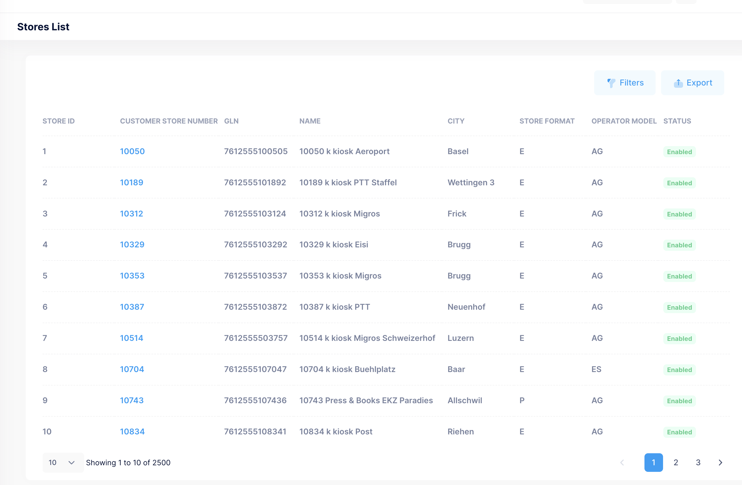Click city 'Basel' cell

pyautogui.click(x=458, y=152)
